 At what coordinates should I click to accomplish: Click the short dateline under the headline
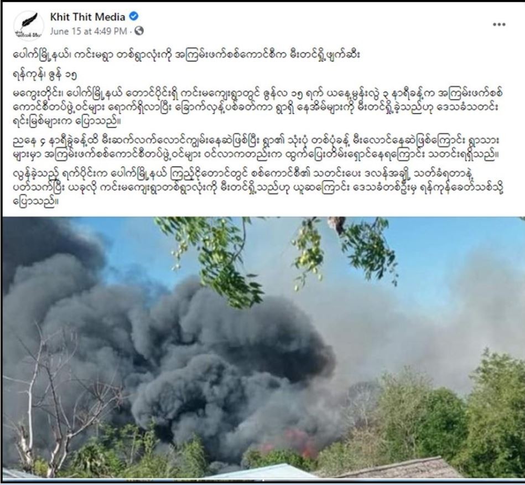(45, 74)
